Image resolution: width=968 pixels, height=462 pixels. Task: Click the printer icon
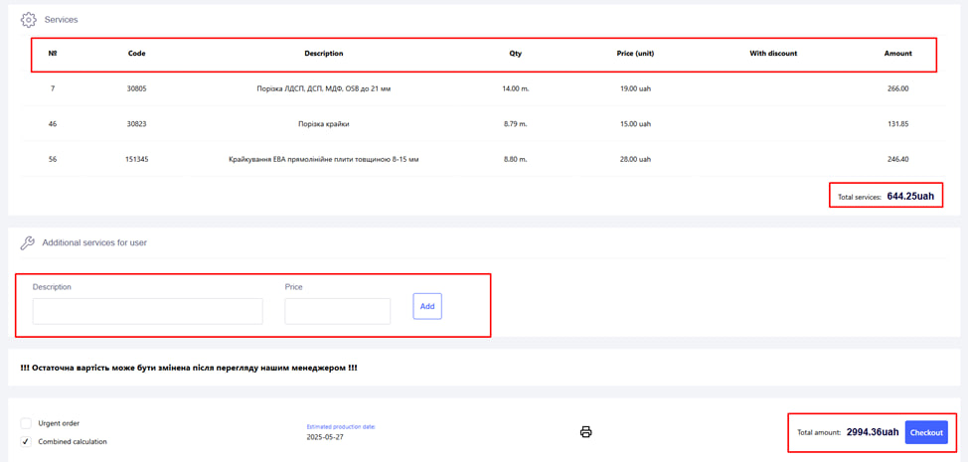585,432
